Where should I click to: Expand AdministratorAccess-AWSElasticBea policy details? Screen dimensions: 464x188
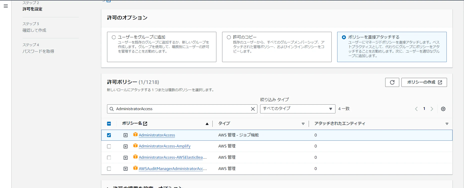126,158
